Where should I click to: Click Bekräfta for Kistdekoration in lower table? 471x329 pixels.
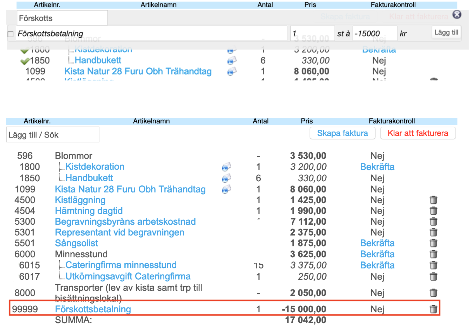click(377, 167)
